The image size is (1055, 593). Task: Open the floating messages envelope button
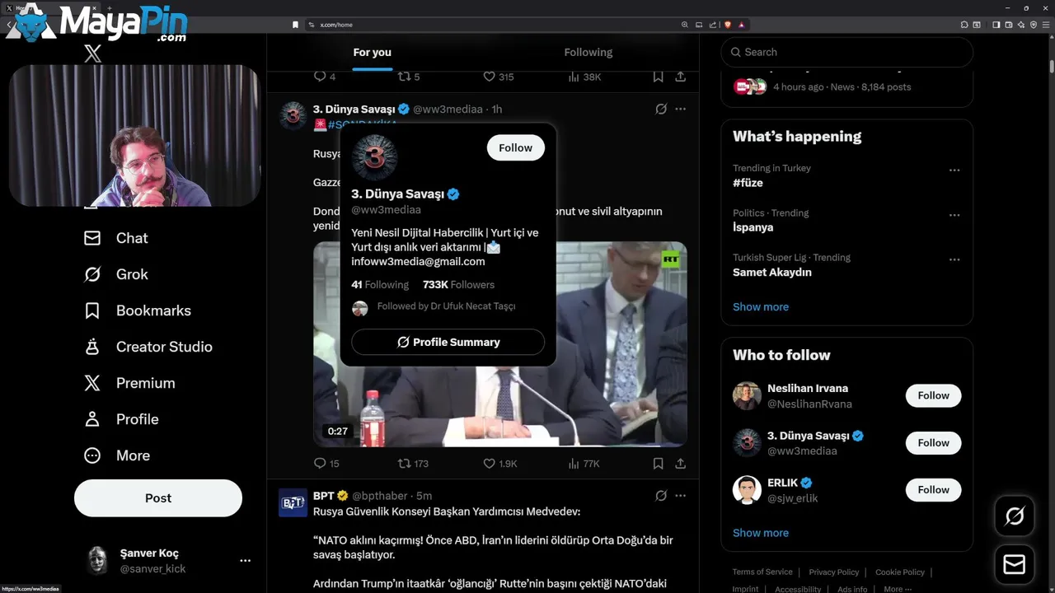coord(1015,564)
